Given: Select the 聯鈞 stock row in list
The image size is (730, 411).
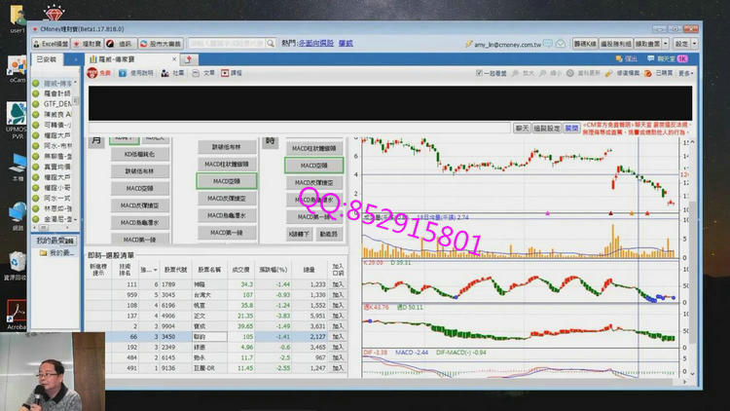Looking at the screenshot, I should (208, 335).
